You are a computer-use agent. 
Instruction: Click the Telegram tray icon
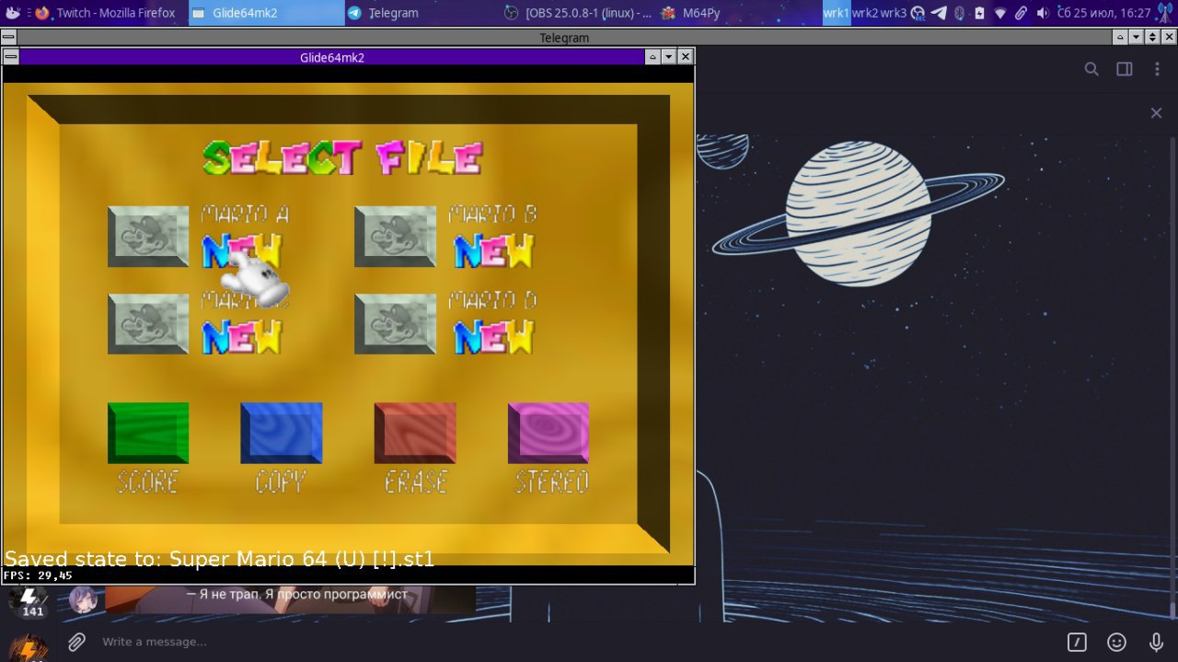click(x=939, y=13)
